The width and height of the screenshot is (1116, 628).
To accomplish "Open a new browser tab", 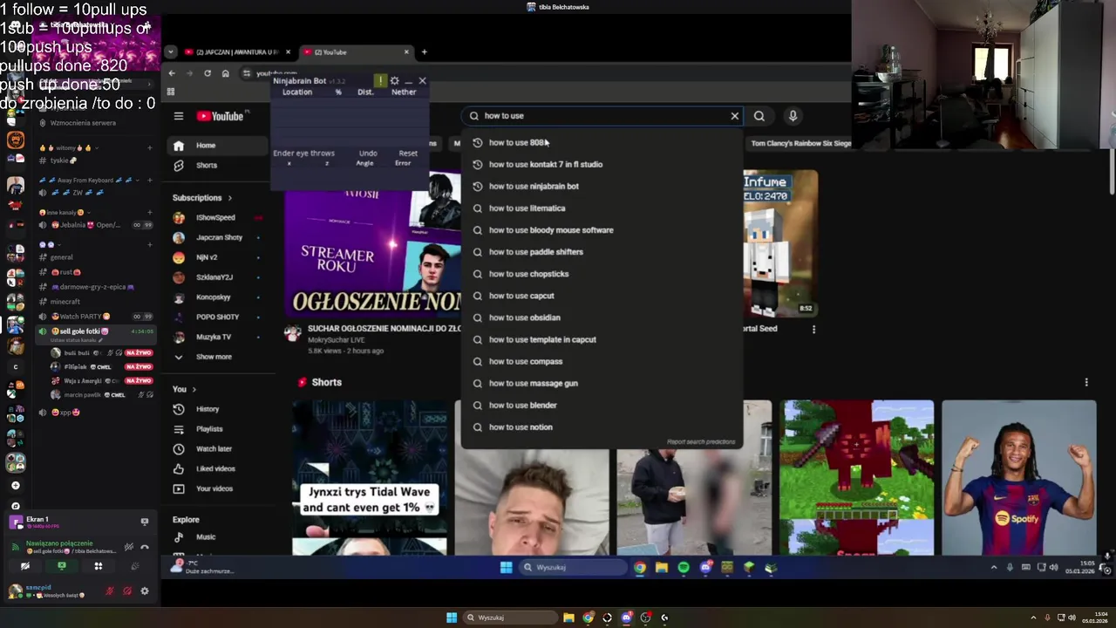I will (x=424, y=52).
